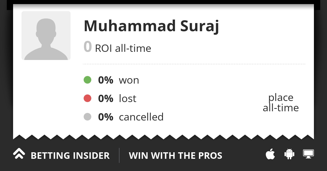Click the 0% won percentage
Viewport: 327px width, 171px height.
coord(105,80)
